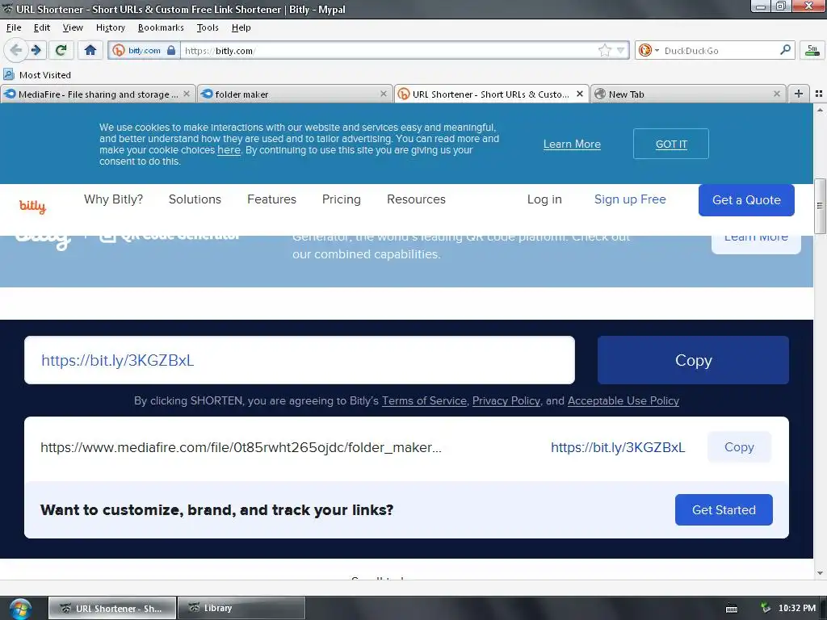The width and height of the screenshot is (827, 620).
Task: Close the MediaFire tab
Action: [187, 94]
